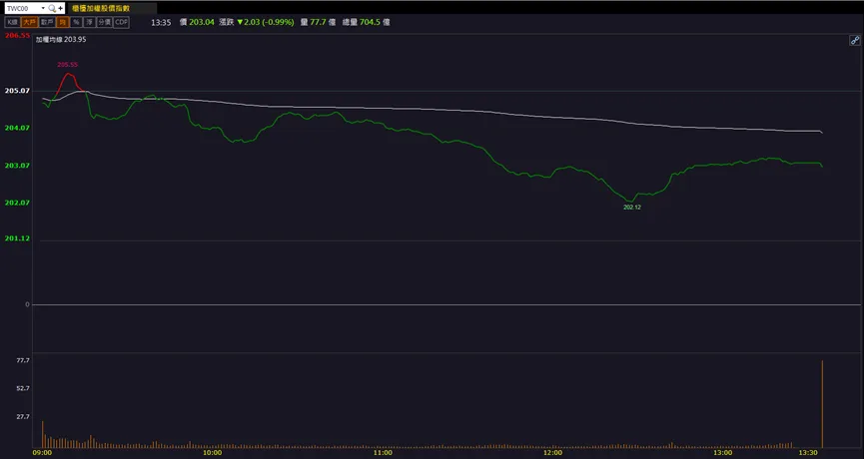Click the 10:00 time axis label
The height and width of the screenshot is (459, 864).
(213, 453)
